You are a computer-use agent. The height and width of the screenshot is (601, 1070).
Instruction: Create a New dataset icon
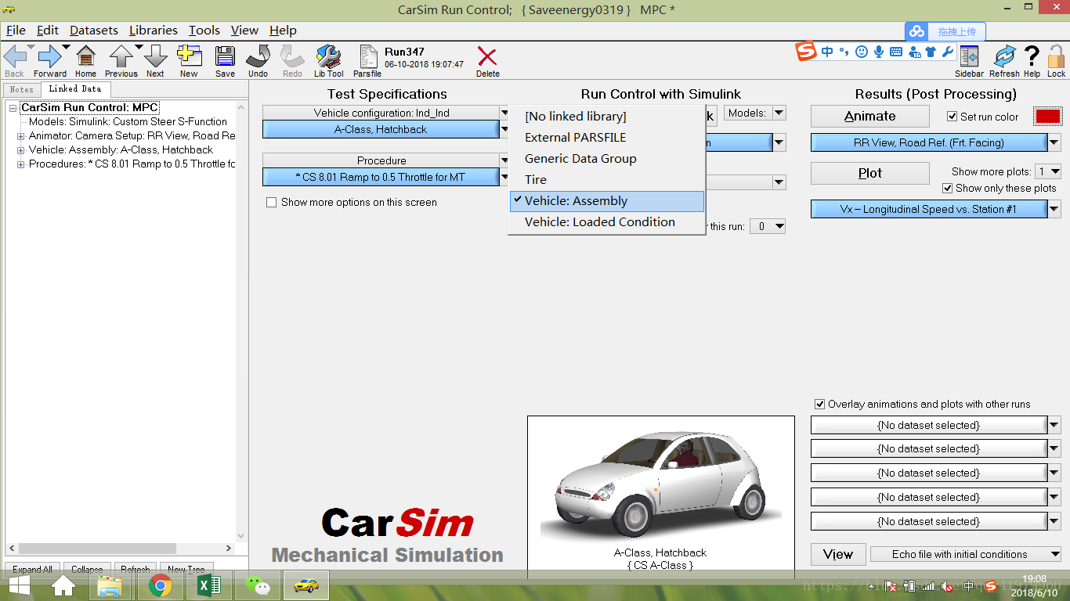(189, 56)
